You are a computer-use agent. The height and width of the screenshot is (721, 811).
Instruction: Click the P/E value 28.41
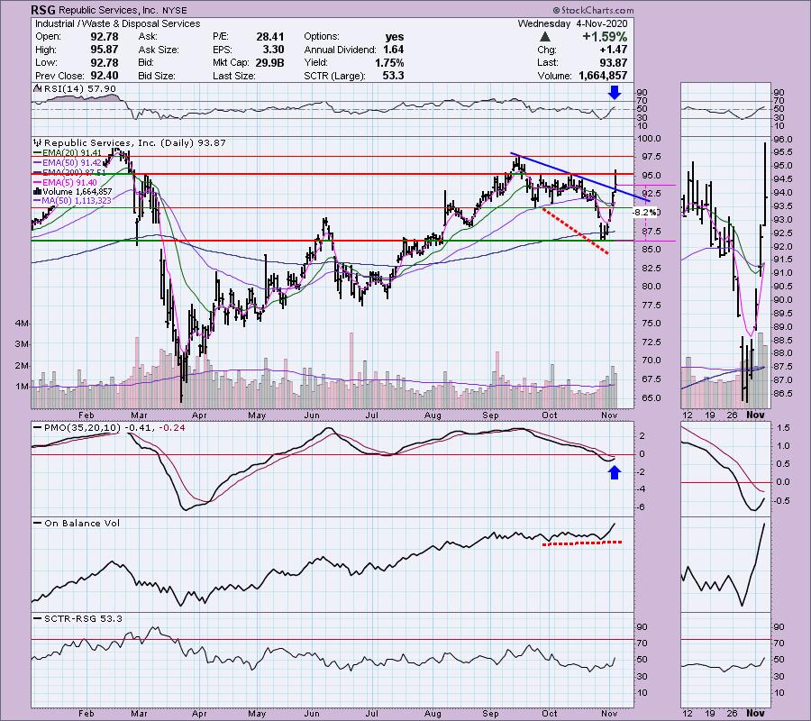click(270, 37)
